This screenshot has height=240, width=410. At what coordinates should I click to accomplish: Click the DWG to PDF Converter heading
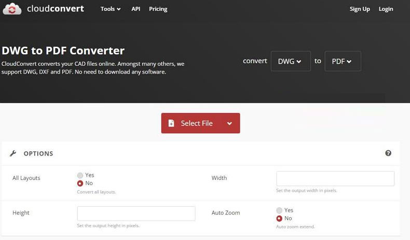click(x=63, y=51)
